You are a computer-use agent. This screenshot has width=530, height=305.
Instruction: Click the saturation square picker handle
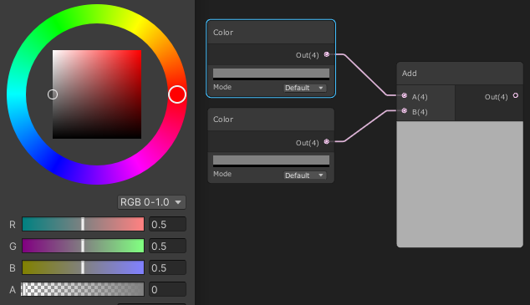click(x=53, y=94)
